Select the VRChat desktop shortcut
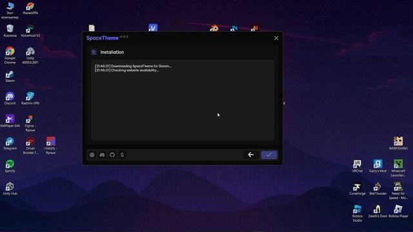The image size is (413, 232). coord(358,166)
